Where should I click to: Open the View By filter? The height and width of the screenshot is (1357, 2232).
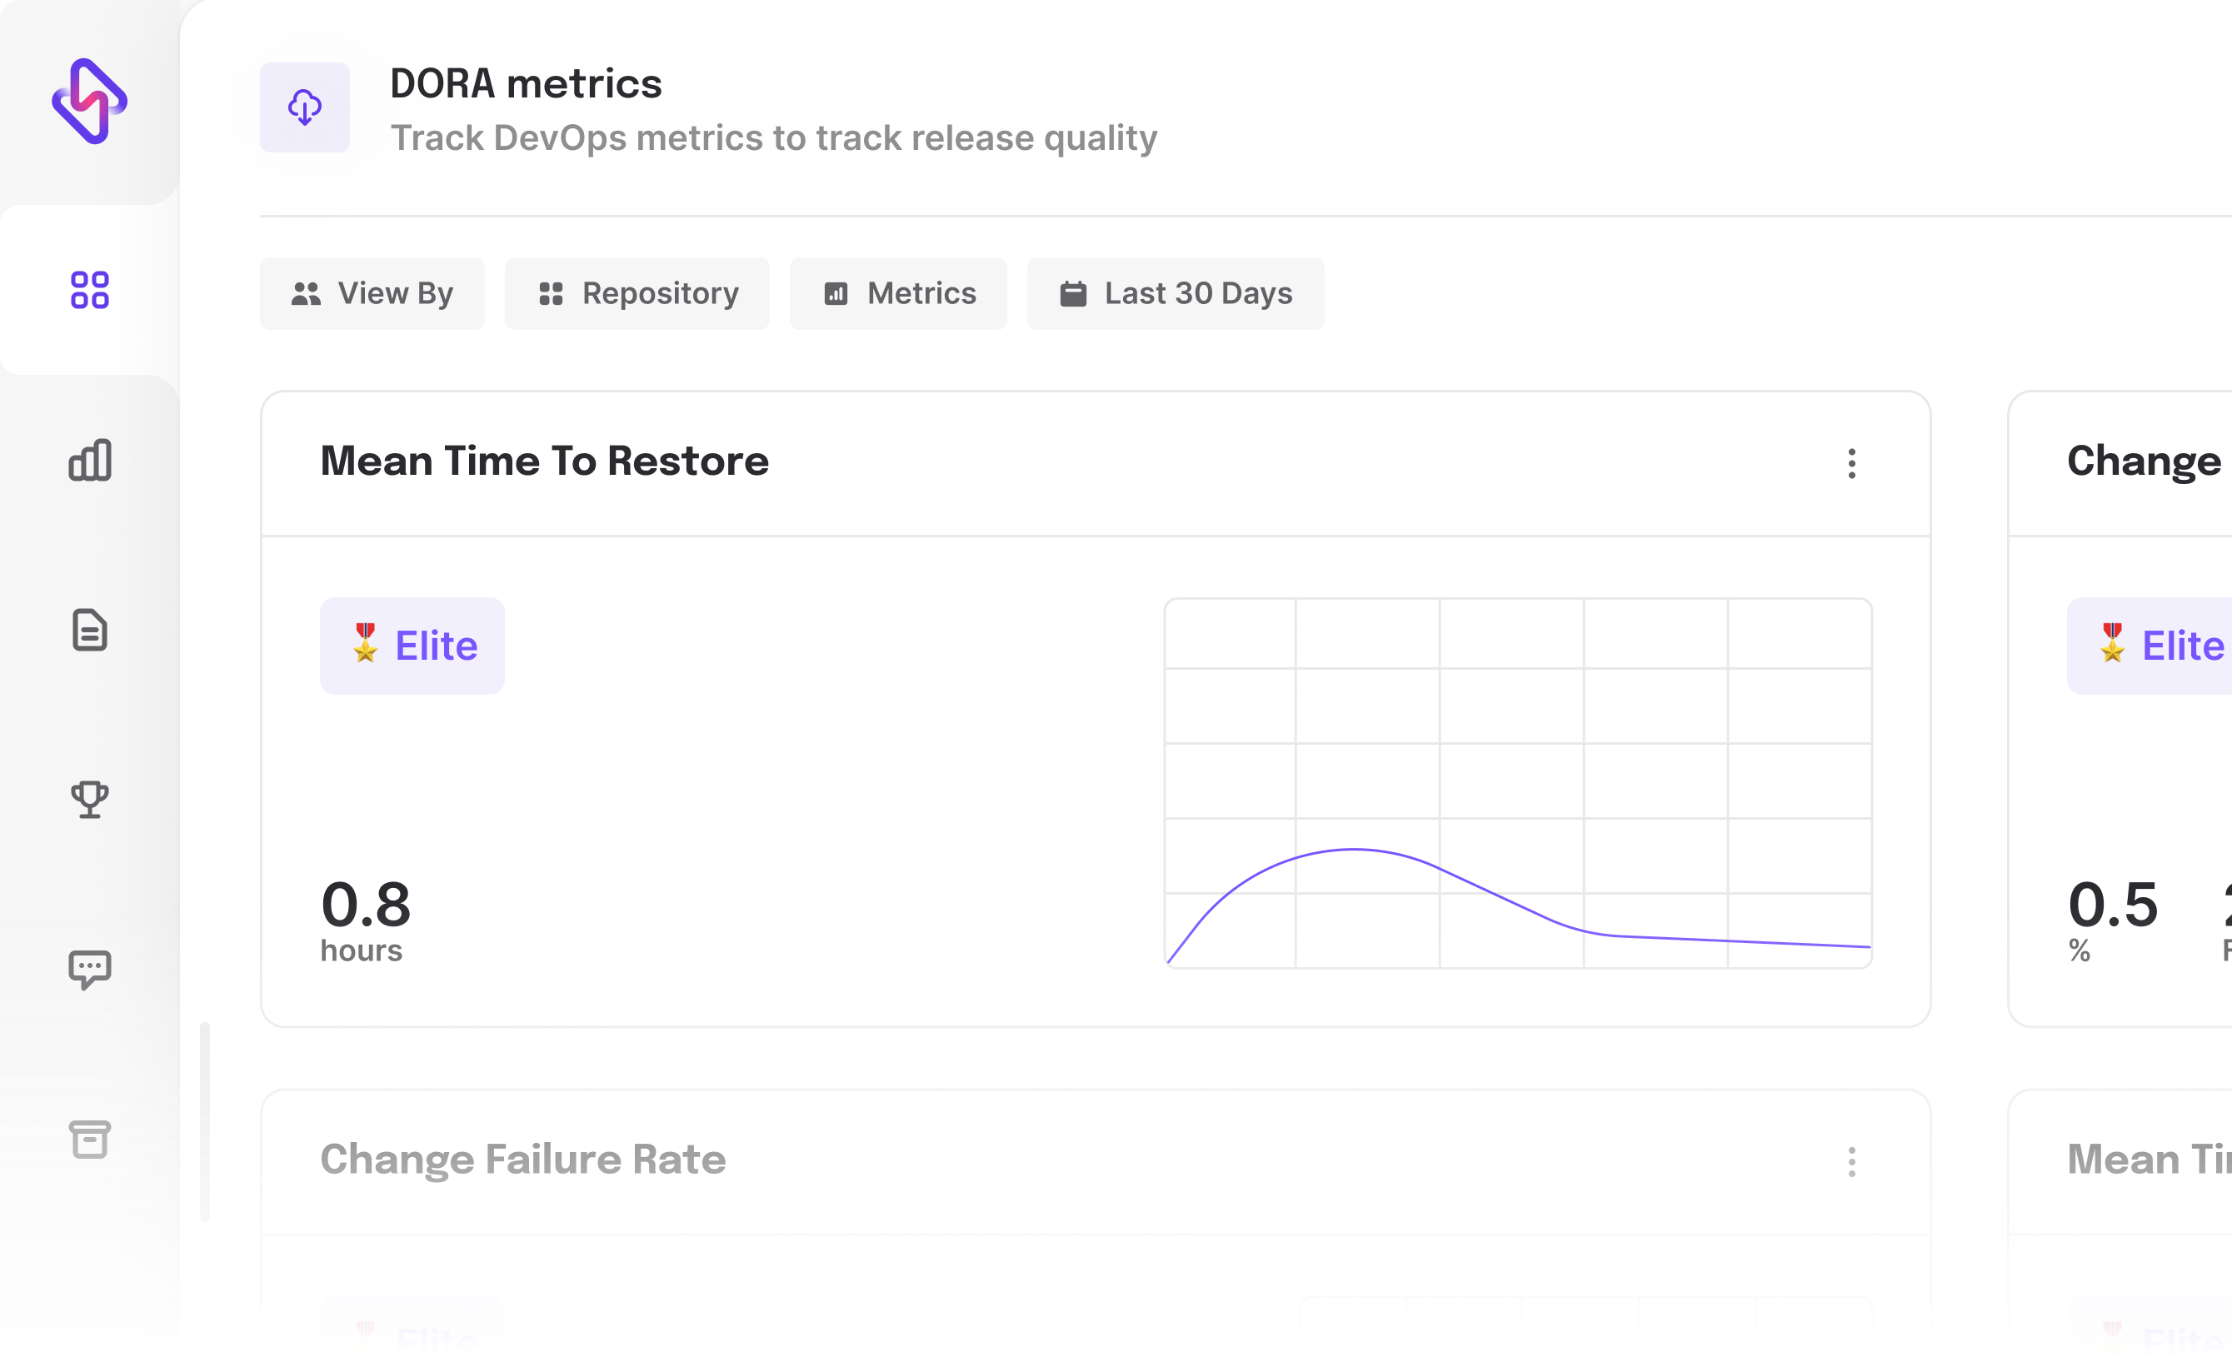(372, 293)
